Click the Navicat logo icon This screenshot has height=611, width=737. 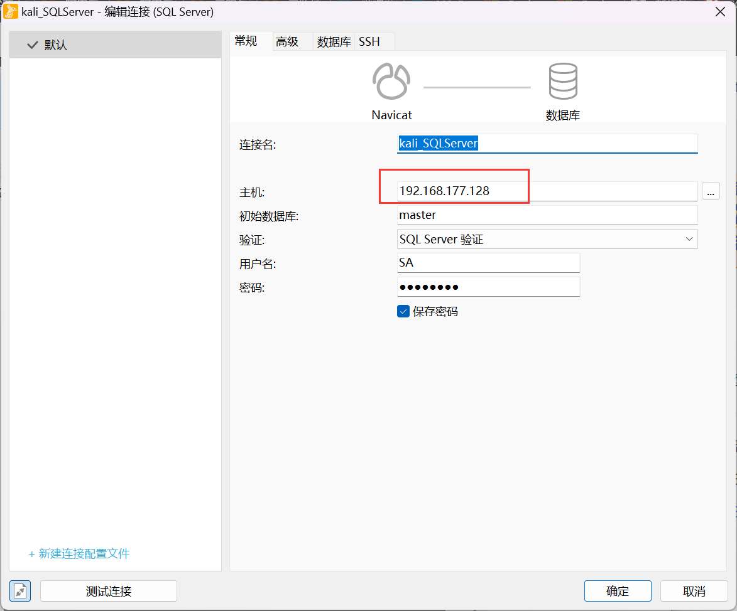391,81
